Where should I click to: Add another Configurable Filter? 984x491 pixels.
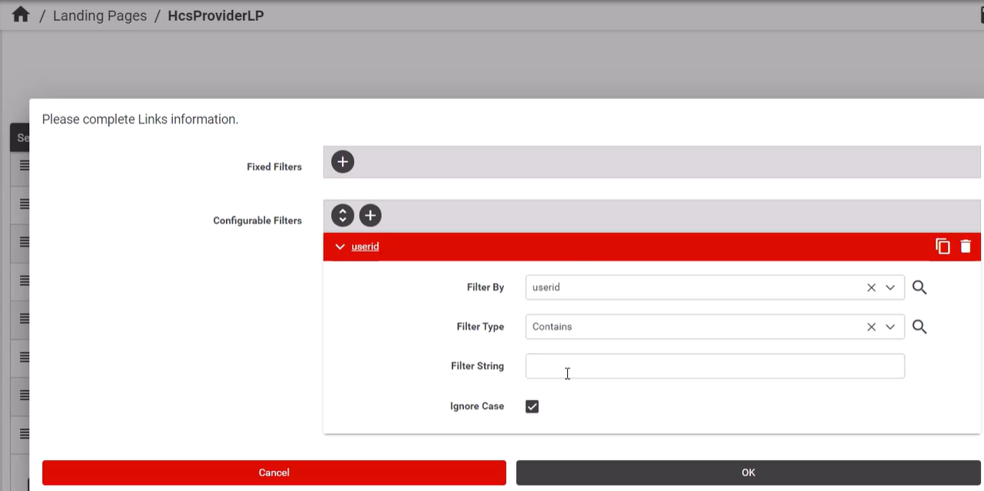370,215
